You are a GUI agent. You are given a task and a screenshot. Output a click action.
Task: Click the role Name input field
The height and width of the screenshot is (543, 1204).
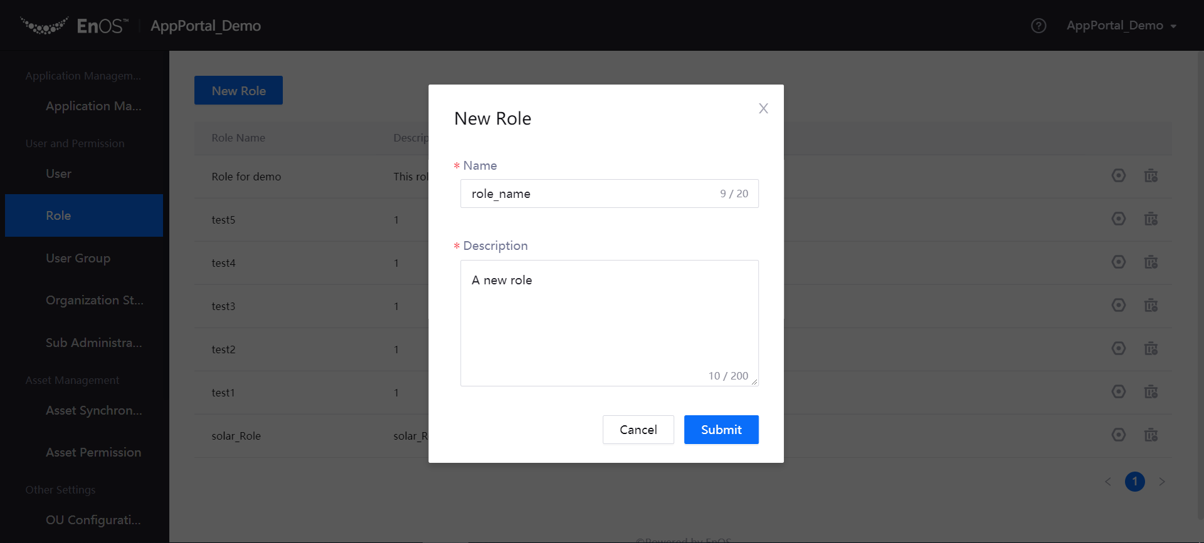click(x=589, y=194)
